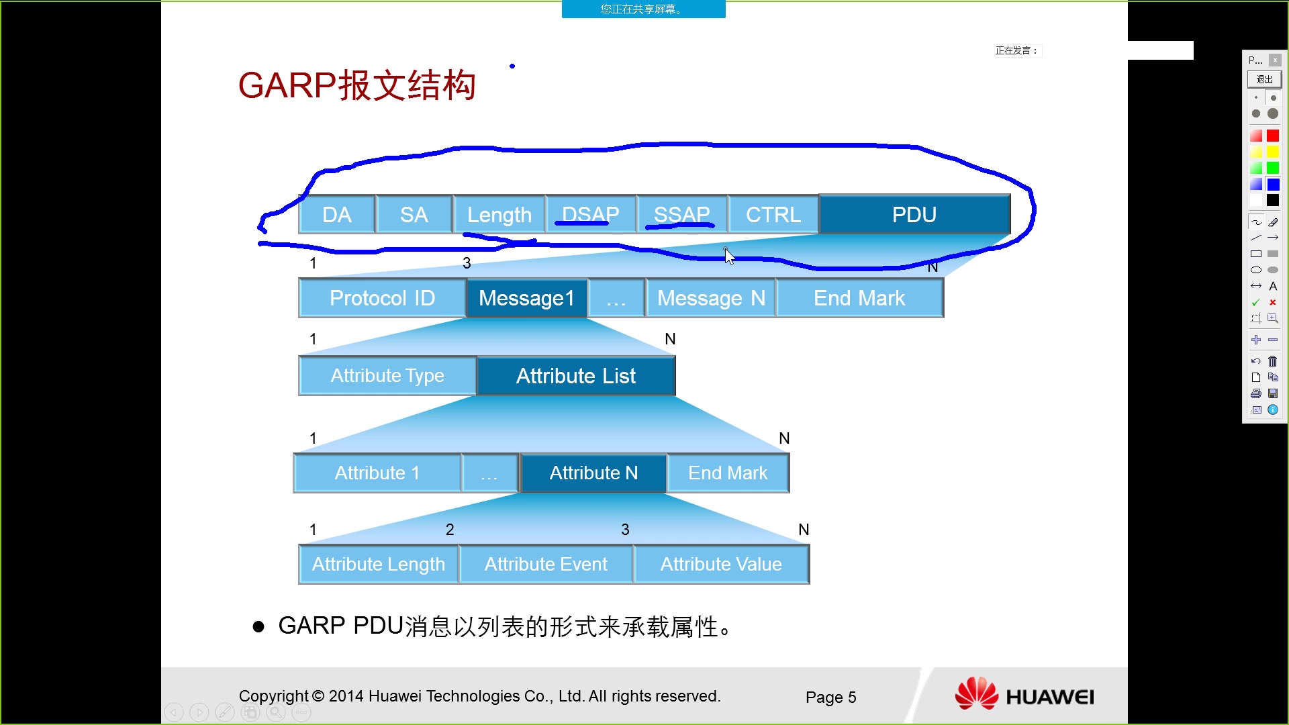This screenshot has height=725, width=1289.
Task: Click the blank page new icon
Action: point(1256,377)
